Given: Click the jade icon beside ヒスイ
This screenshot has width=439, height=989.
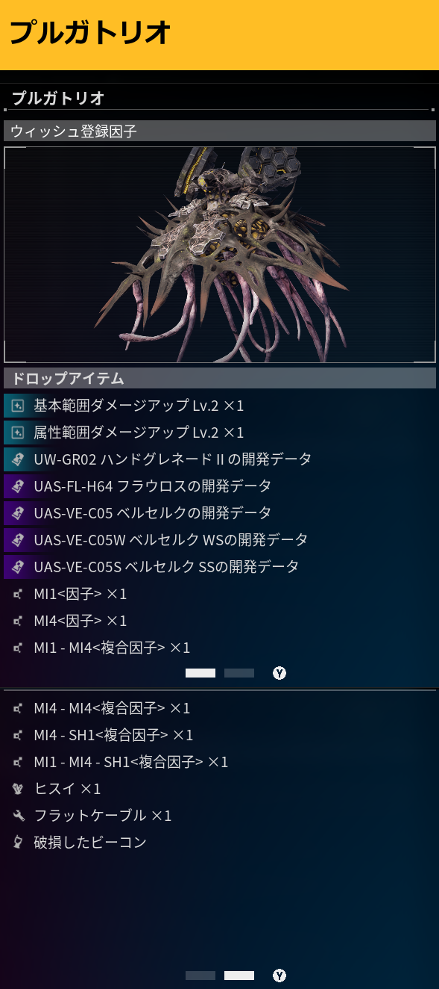Looking at the screenshot, I should (x=18, y=789).
